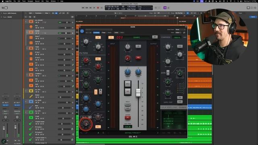
Task: Click the purple toolbar button right of LCD
Action: tap(165, 8)
